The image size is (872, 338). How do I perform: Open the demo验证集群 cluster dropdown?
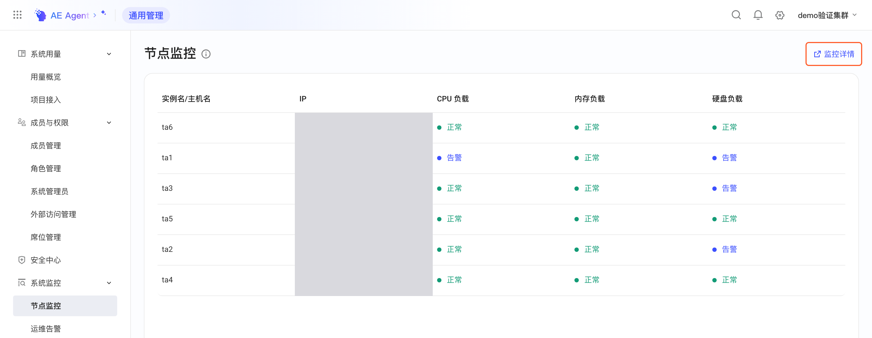[x=827, y=15]
